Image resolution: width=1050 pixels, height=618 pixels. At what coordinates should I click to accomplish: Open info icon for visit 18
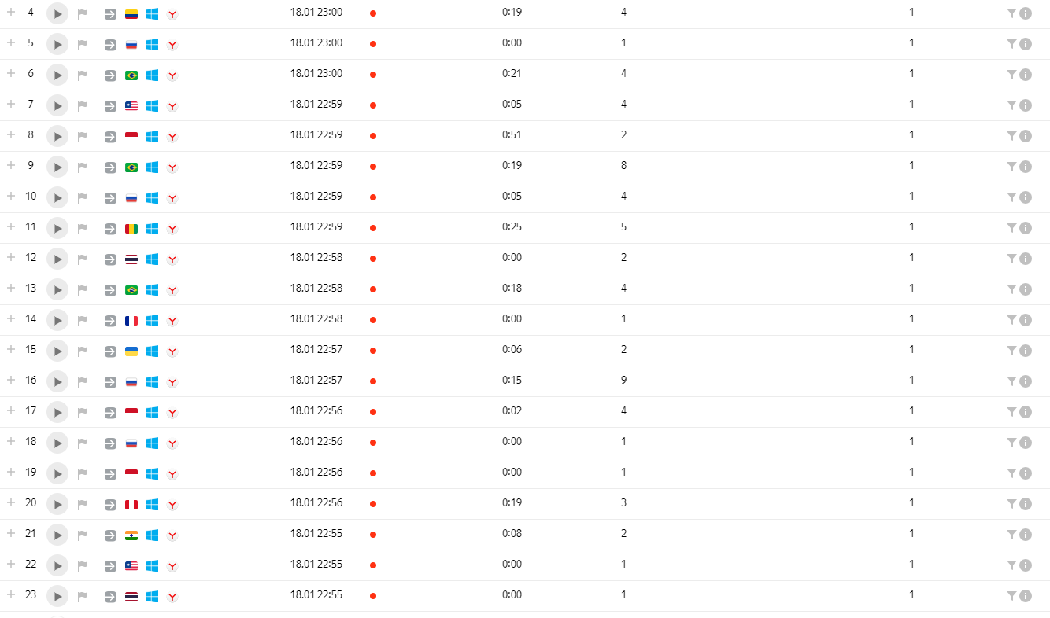1026,443
